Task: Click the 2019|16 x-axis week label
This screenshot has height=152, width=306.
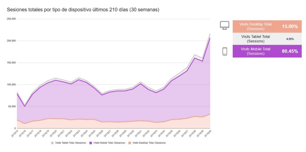Action: click(22, 134)
